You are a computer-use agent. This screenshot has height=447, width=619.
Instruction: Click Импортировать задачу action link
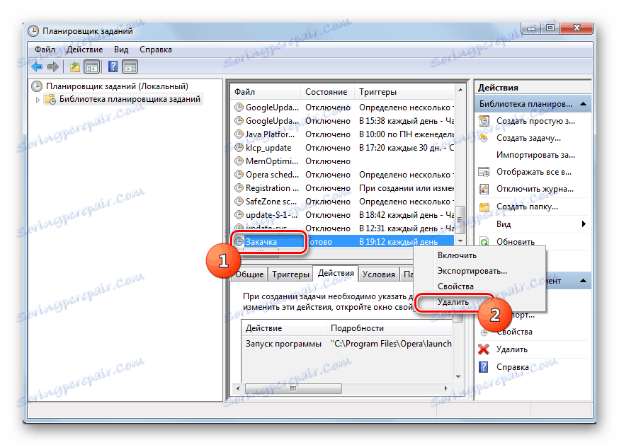click(x=535, y=155)
